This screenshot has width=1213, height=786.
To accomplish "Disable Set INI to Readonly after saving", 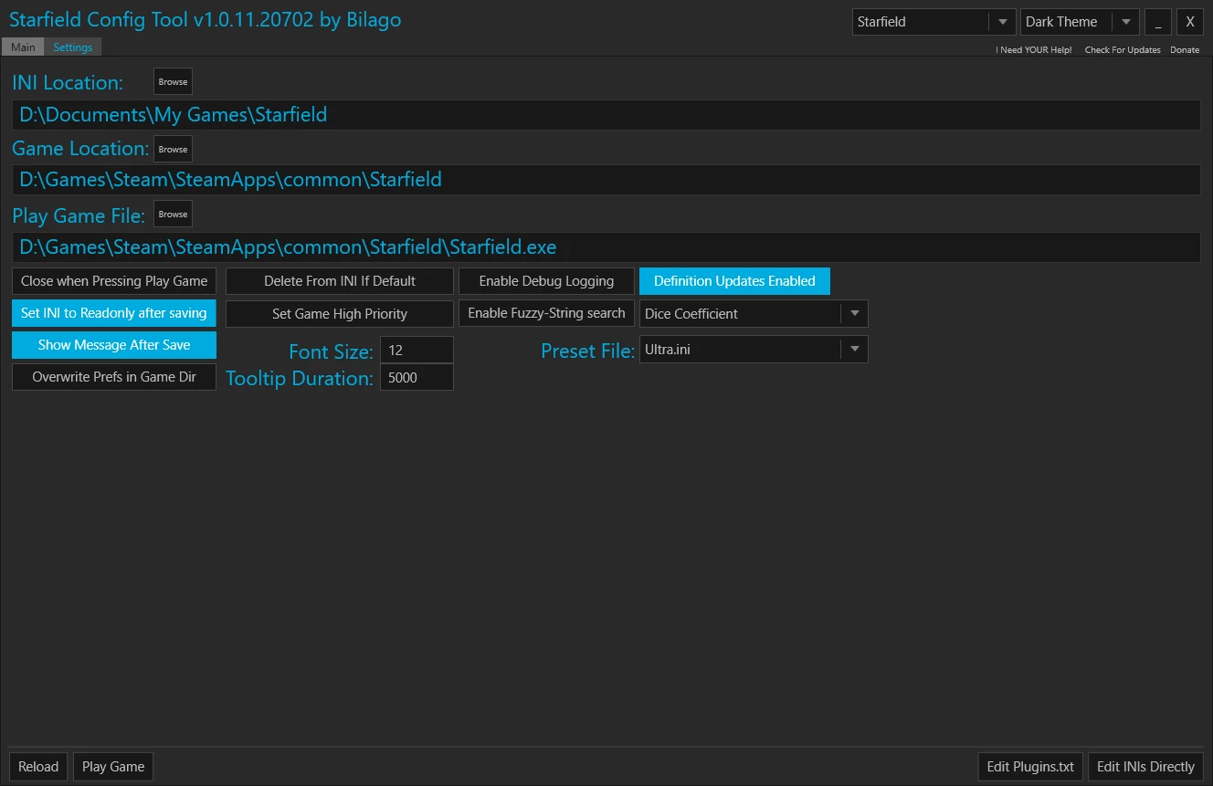I will pyautogui.click(x=114, y=313).
